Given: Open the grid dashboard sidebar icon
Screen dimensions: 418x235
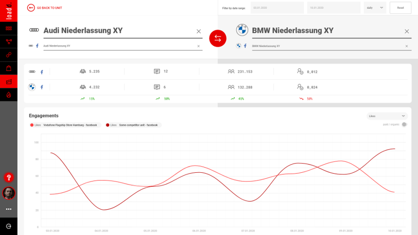Looking at the screenshot, I should click(9, 28).
